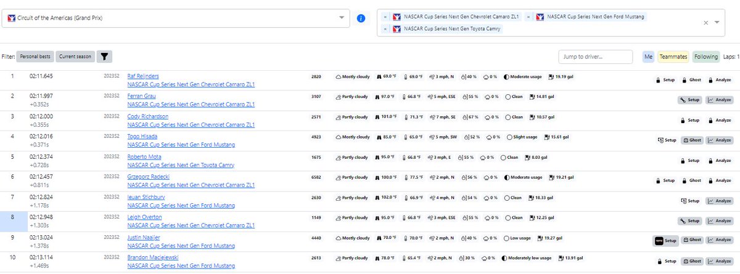This screenshot has width=740, height=274.
Task: Select the 6582 rating value
Action: [317, 177]
